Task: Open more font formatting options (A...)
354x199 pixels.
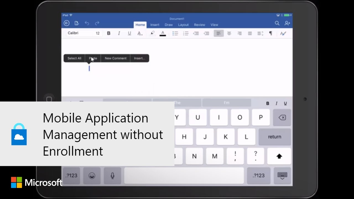Action: (140, 33)
